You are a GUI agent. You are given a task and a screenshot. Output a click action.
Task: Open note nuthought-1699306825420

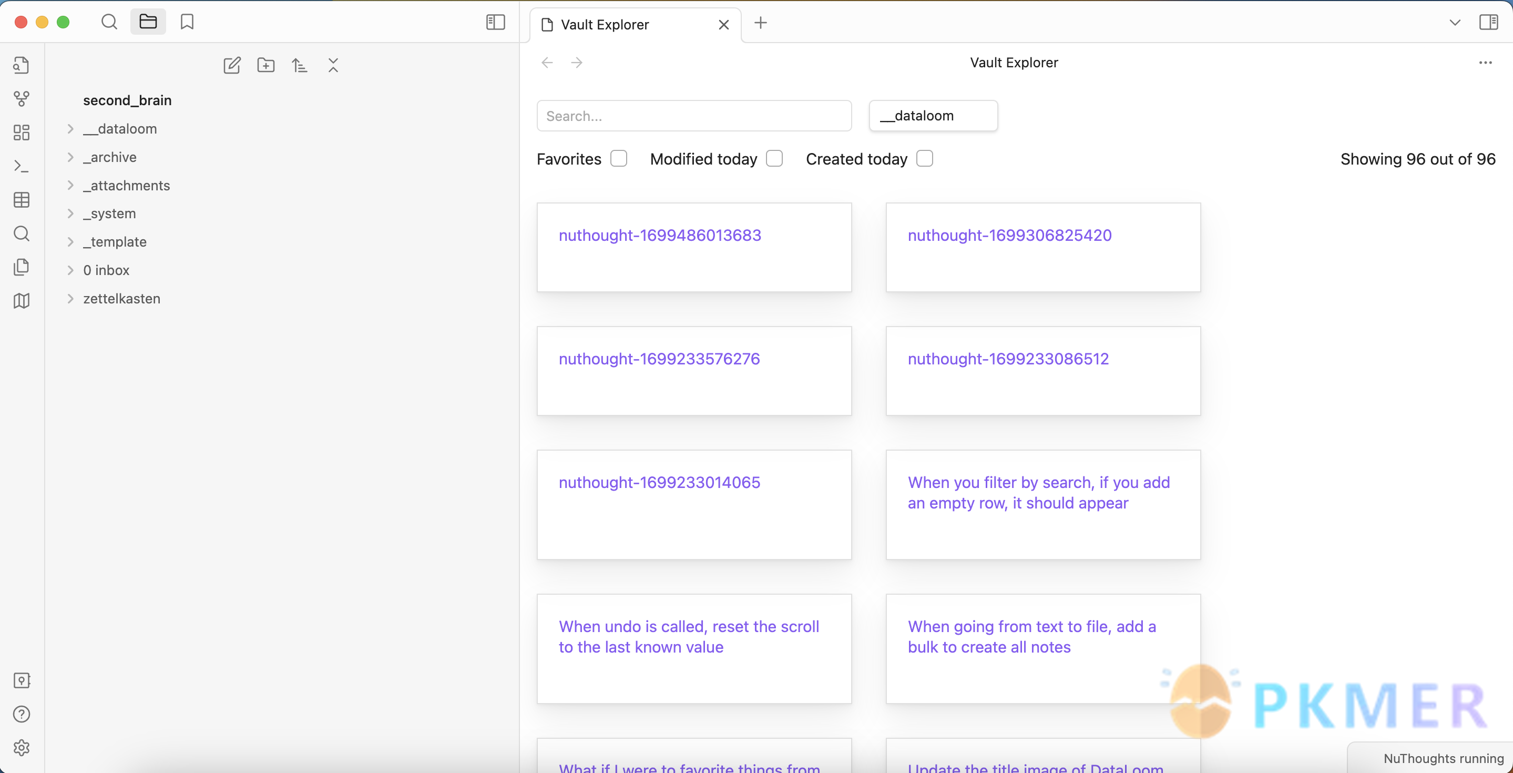pyautogui.click(x=1010, y=236)
